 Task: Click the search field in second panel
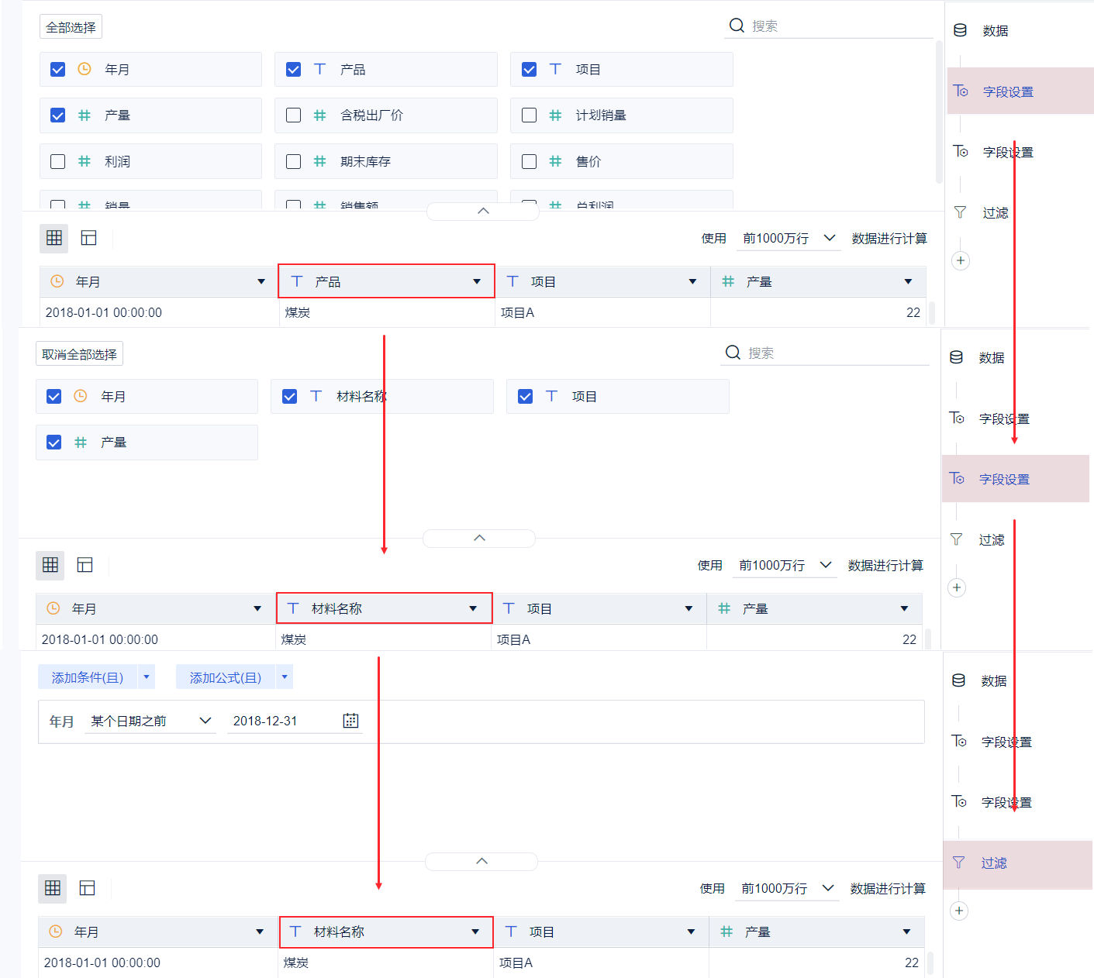point(825,353)
